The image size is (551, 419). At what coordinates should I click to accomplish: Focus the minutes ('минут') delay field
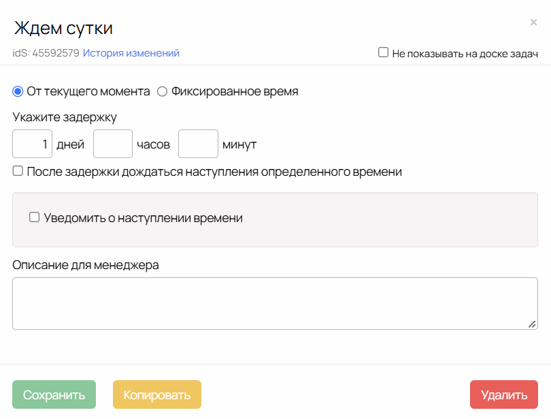tap(198, 144)
